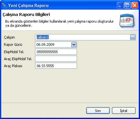Expand the Rapor Günü date dropdown arrow
This screenshot has width=140, height=119.
74,45
